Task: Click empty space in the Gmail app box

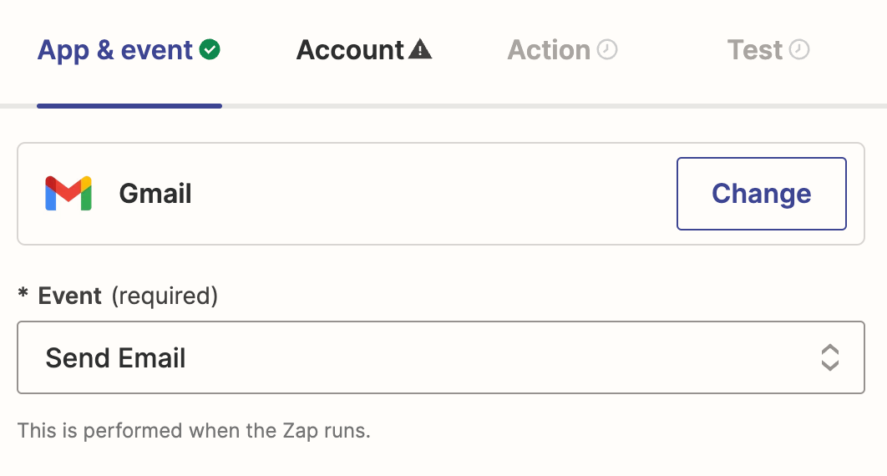Action: coord(434,194)
